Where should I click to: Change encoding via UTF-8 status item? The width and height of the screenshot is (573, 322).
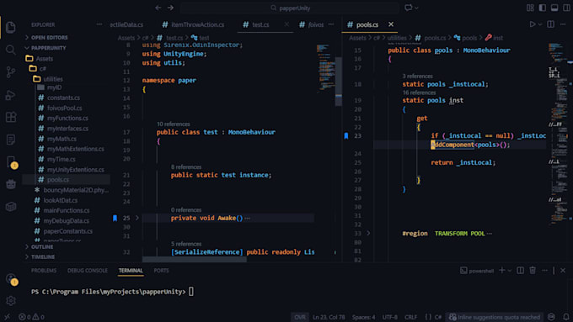[389, 317]
